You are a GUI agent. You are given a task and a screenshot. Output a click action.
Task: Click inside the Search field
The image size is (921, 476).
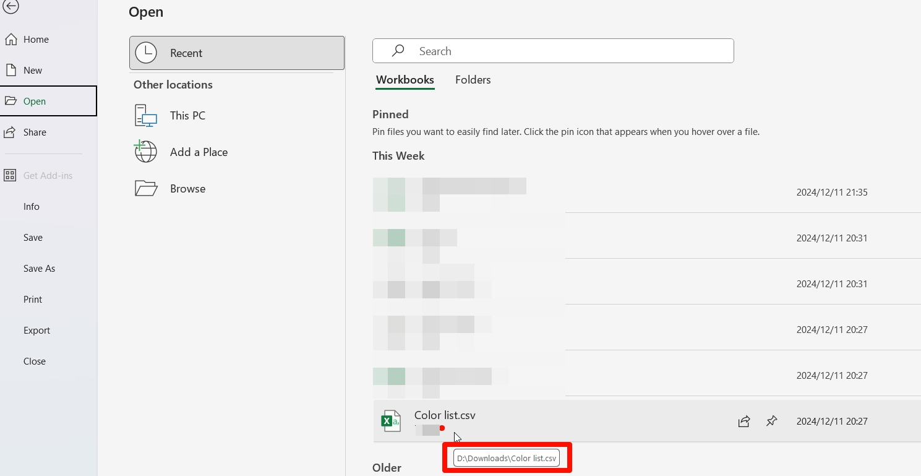point(553,51)
